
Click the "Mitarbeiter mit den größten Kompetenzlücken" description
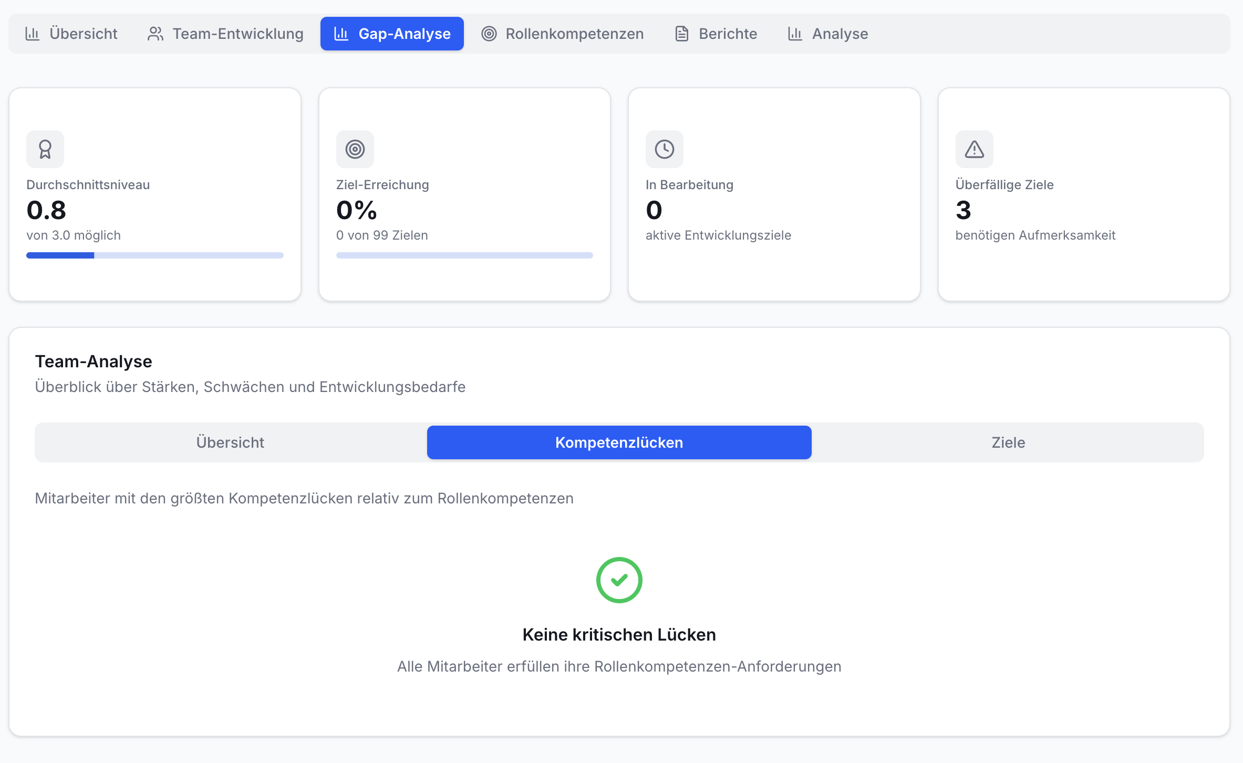(304, 498)
